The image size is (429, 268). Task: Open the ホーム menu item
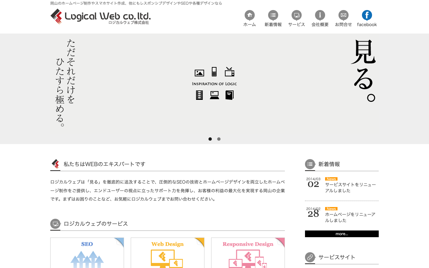pos(250,24)
